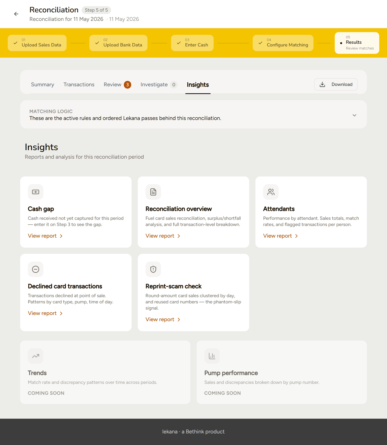The image size is (387, 445).
Task: Click the MATCHING LOGIC heading
Action: pos(51,111)
